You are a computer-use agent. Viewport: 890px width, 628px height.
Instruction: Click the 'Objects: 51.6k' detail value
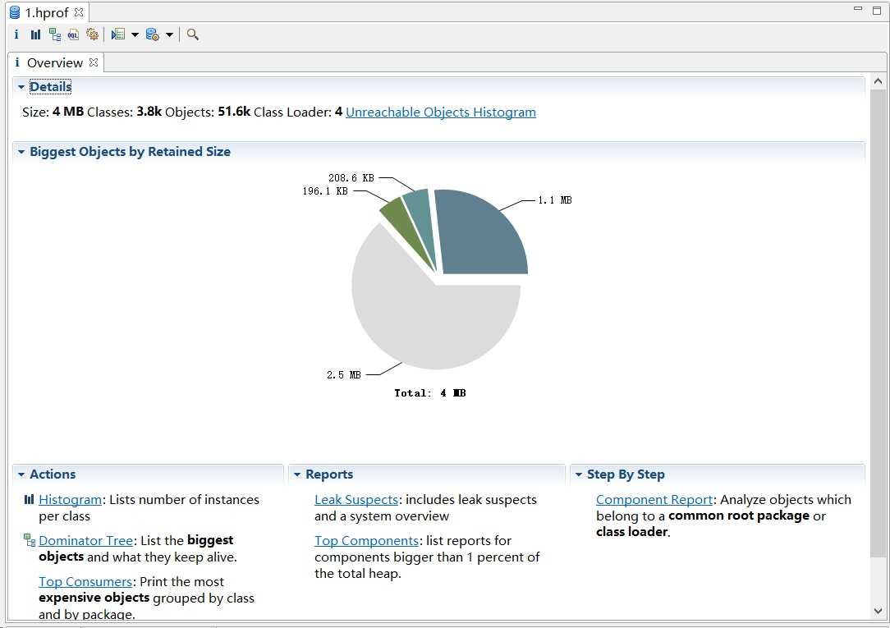point(208,112)
